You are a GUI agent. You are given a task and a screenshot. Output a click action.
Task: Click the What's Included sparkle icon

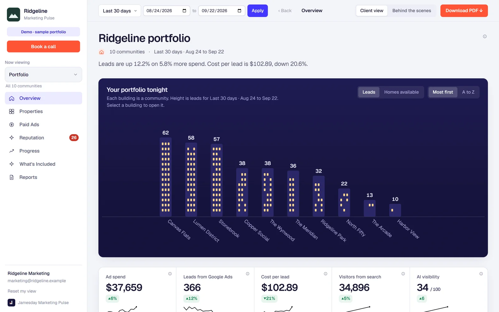coord(12,164)
